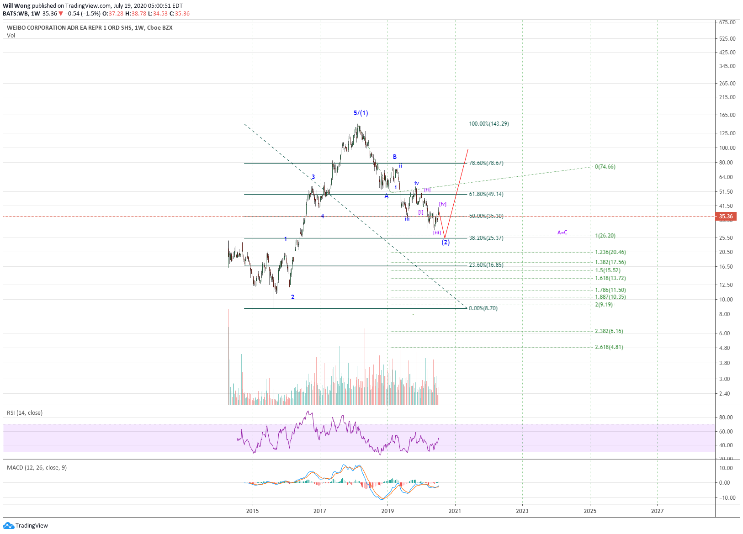Click the 2023 time axis label

pyautogui.click(x=522, y=511)
